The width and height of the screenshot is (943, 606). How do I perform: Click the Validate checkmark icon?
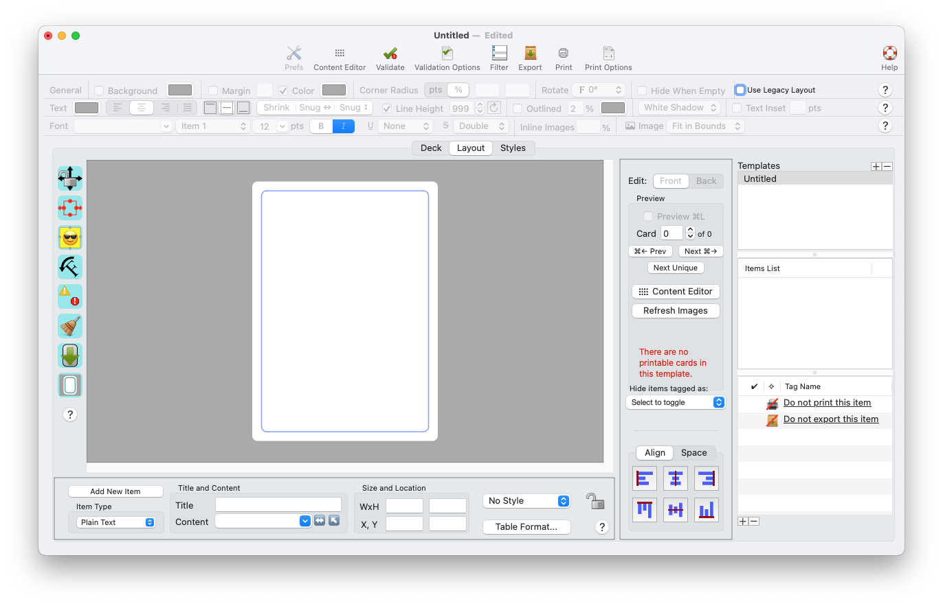[390, 53]
